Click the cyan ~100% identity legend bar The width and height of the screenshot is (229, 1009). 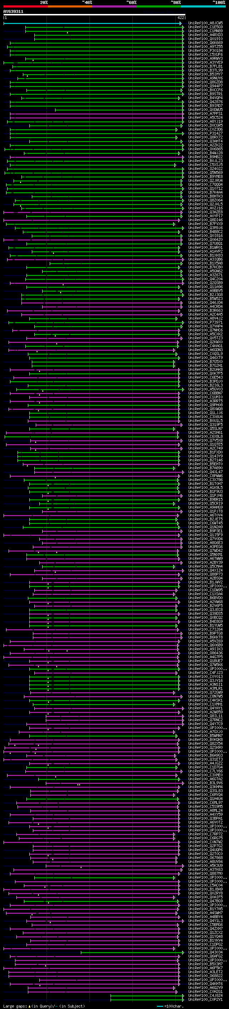point(203,6)
